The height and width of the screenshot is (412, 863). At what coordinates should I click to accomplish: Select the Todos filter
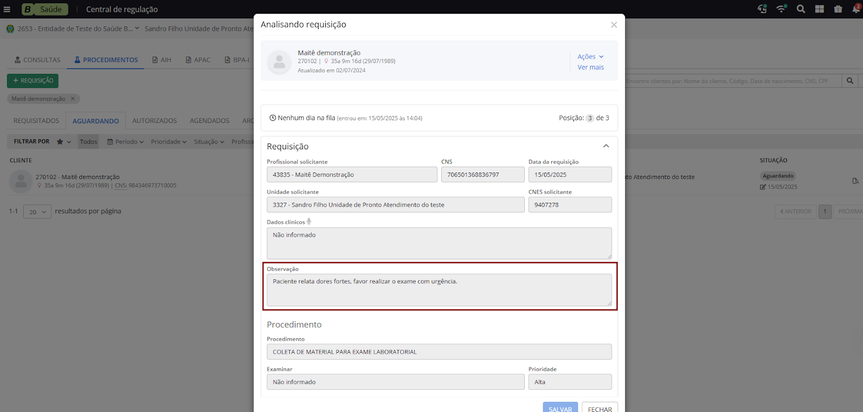coord(88,142)
